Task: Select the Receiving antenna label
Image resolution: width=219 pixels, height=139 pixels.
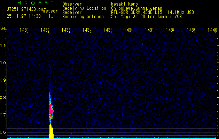Action: pyautogui.click(x=83, y=16)
